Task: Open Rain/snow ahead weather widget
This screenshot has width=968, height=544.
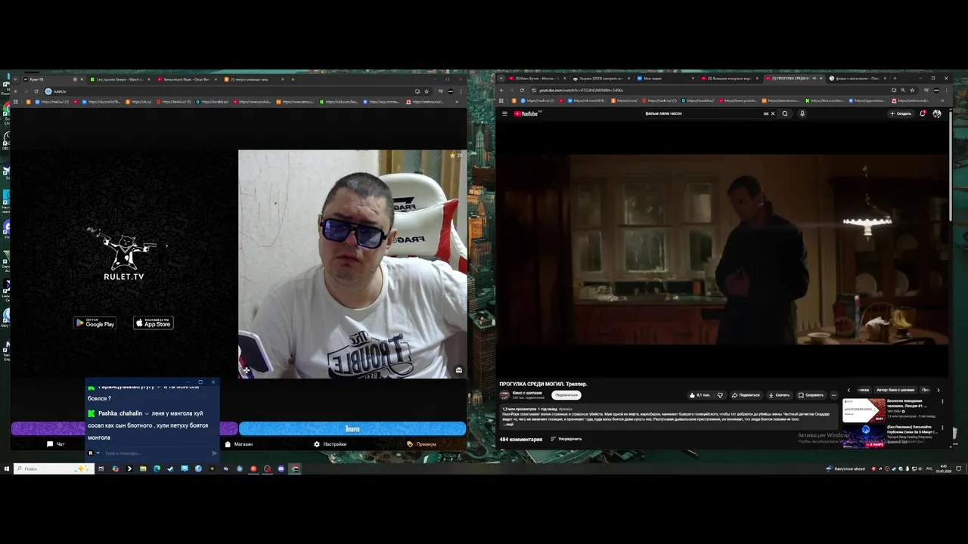Action: click(x=845, y=468)
